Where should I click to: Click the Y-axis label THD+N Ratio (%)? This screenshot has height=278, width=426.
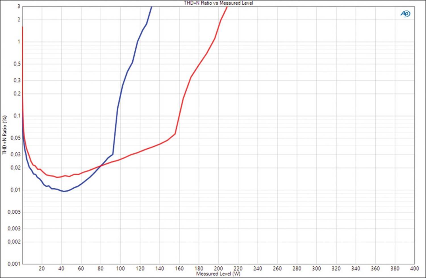click(x=5, y=135)
